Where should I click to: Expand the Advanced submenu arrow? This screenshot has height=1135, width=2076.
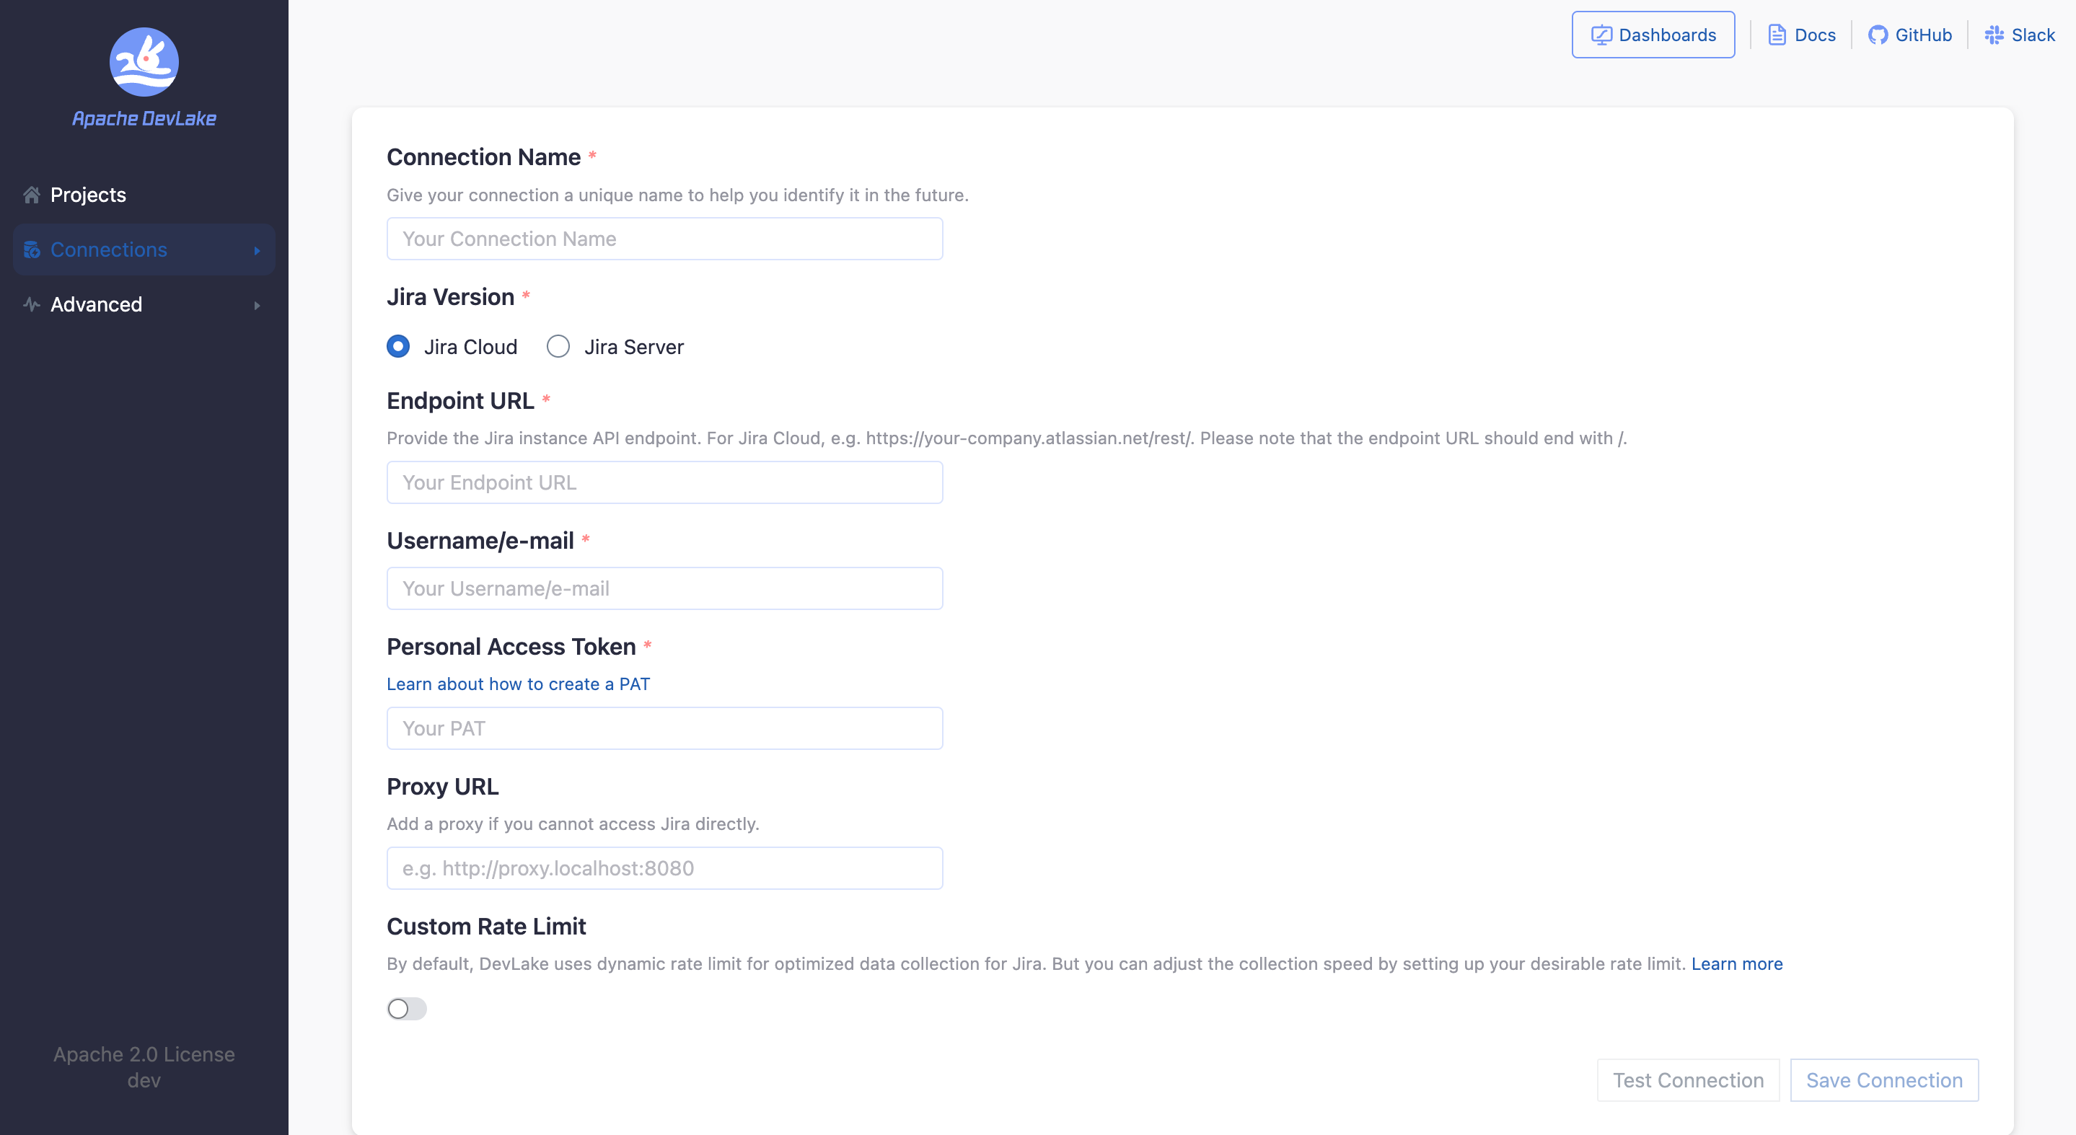pyautogui.click(x=257, y=305)
